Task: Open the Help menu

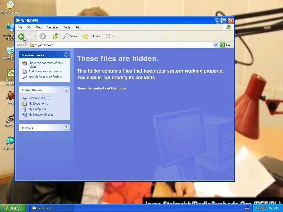Action: 77,27
